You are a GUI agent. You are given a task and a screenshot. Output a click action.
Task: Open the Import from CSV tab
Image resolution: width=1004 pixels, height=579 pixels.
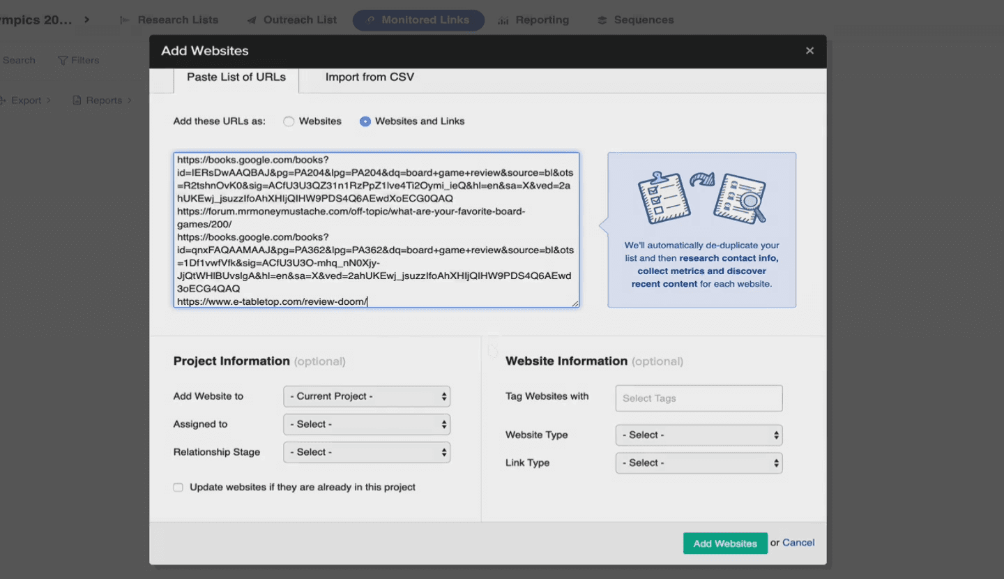pyautogui.click(x=370, y=77)
